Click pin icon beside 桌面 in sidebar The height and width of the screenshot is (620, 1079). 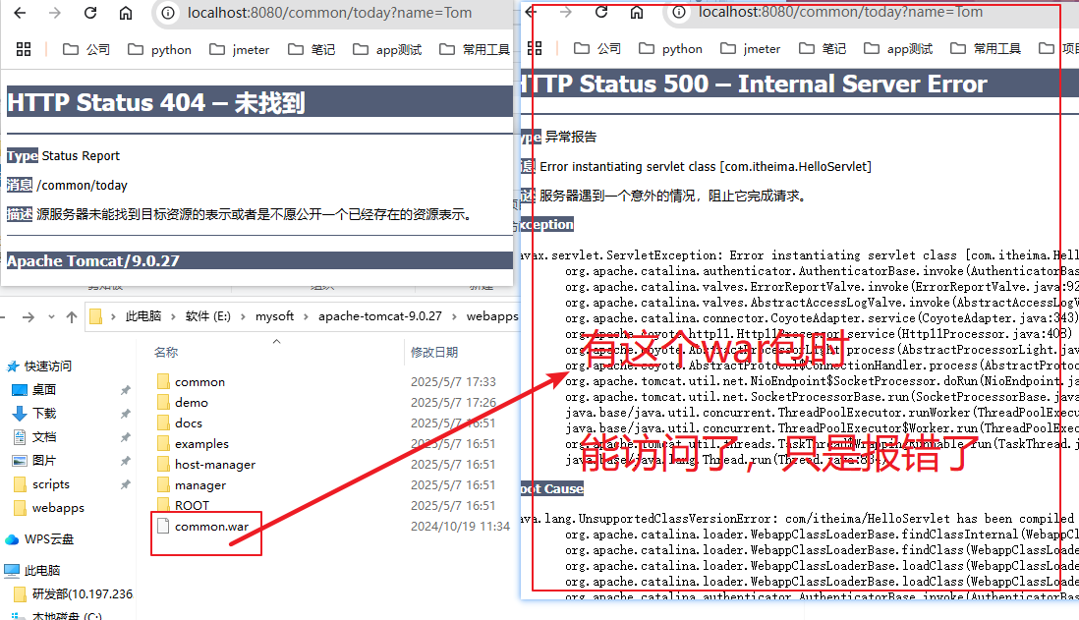[x=125, y=390]
